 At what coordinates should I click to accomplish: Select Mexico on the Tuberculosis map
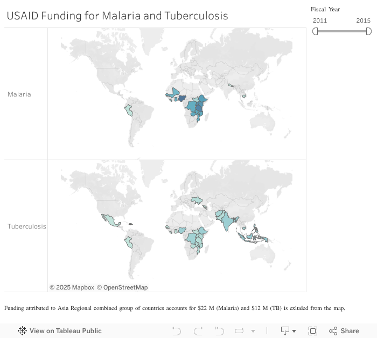coord(109,219)
